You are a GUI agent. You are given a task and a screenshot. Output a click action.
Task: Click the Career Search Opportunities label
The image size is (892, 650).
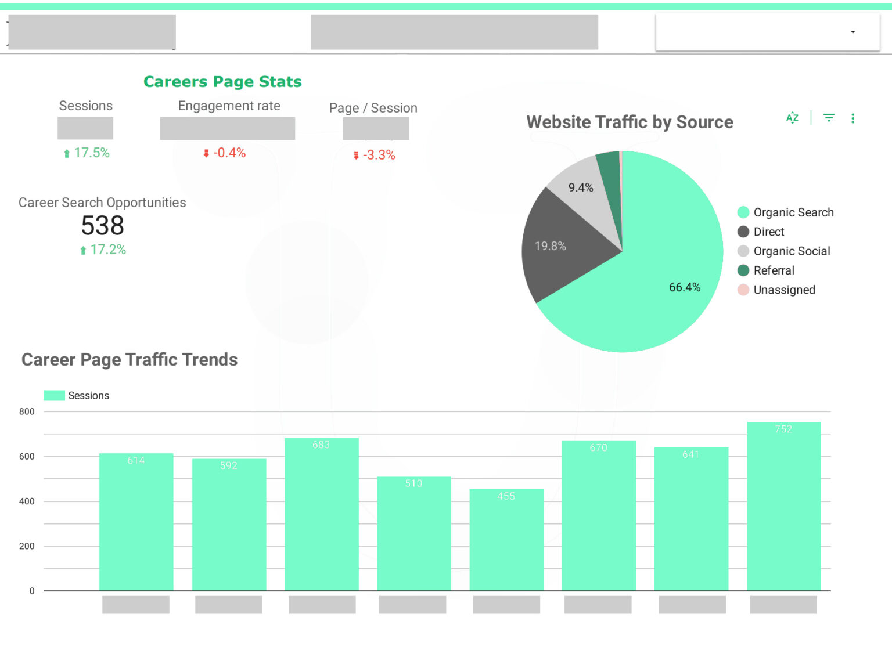[x=102, y=203]
